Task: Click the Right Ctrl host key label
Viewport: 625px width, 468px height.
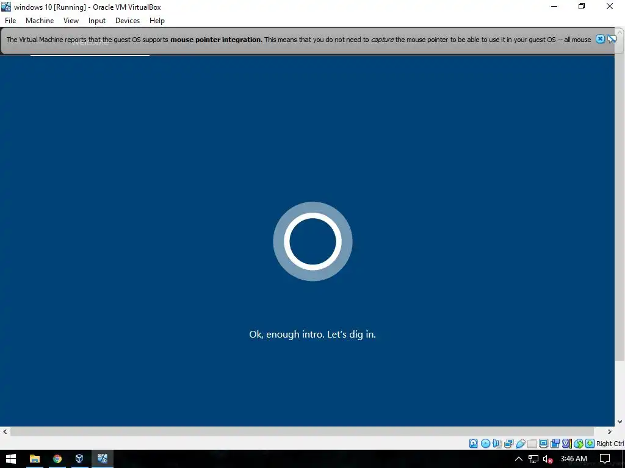Action: tap(610, 444)
